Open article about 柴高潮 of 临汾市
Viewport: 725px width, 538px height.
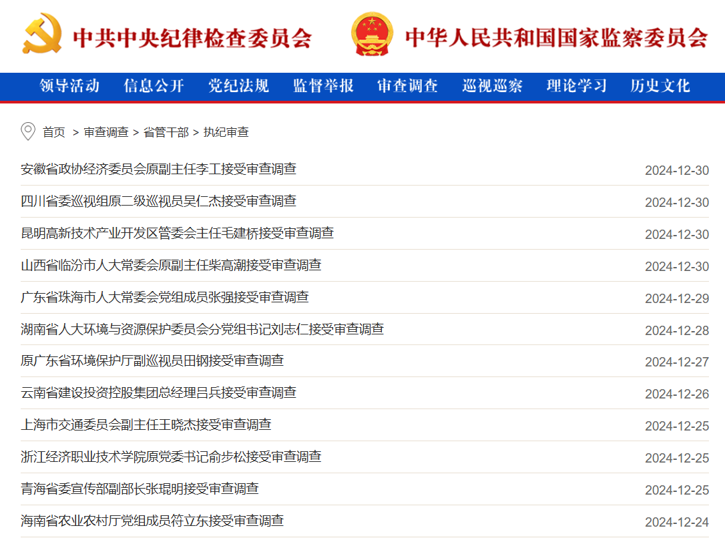coord(171,265)
